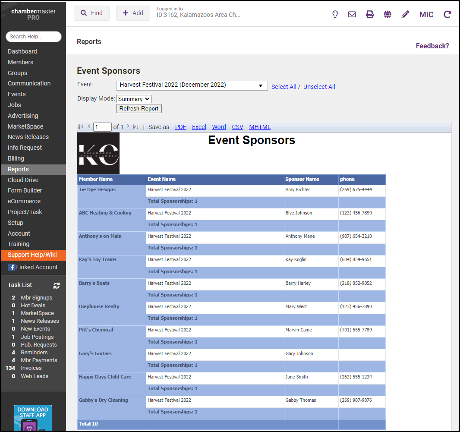This screenshot has height=432, width=460.
Task: Click the Member Name column header
Action: point(96,179)
